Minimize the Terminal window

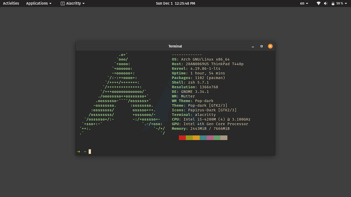253,46
